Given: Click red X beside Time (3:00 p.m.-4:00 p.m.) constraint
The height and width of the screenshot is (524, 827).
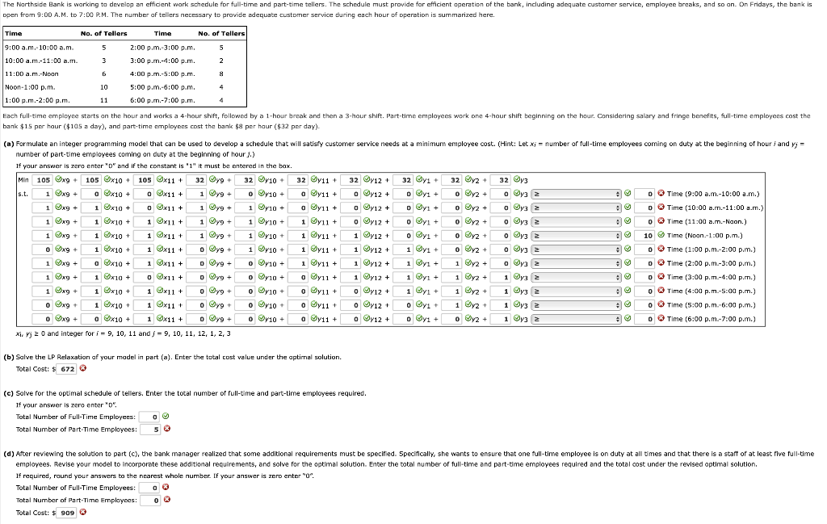Looking at the screenshot, I should [661, 277].
